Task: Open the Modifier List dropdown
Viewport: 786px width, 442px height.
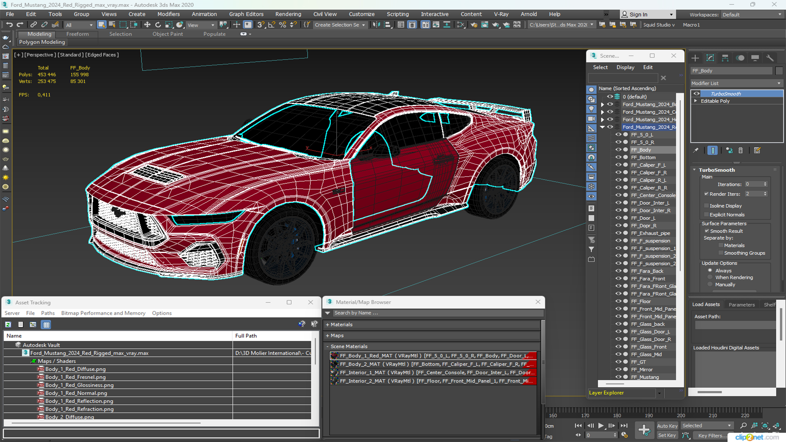Action: pyautogui.click(x=736, y=83)
